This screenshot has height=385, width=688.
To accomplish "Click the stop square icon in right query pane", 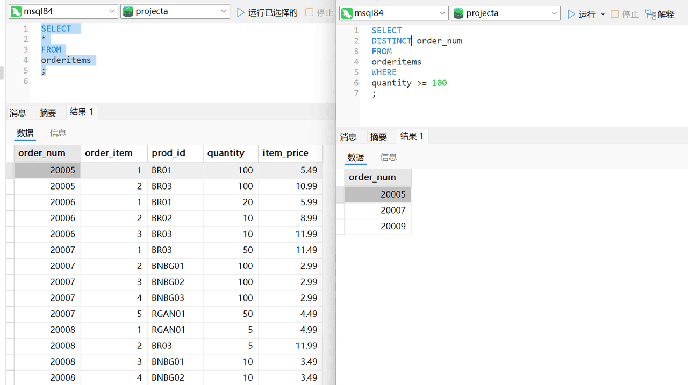I will (615, 14).
